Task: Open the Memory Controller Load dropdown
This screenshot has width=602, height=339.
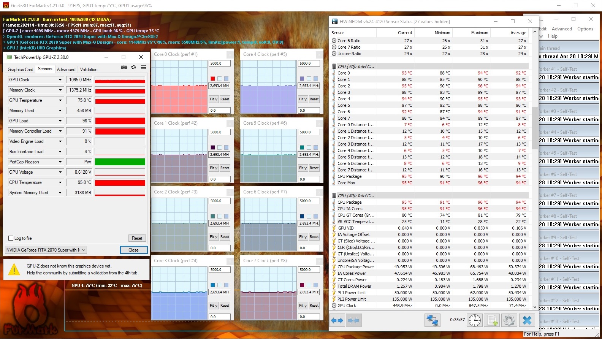Action: pos(60,131)
